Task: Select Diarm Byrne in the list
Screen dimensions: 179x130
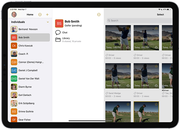Action: tap(30, 87)
